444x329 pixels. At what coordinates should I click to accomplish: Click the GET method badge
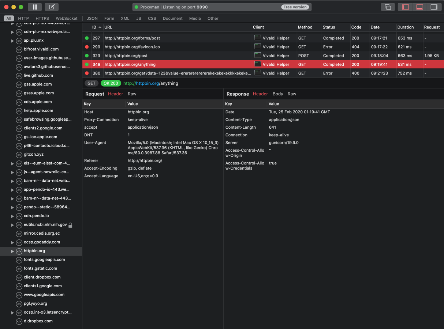tap(92, 83)
